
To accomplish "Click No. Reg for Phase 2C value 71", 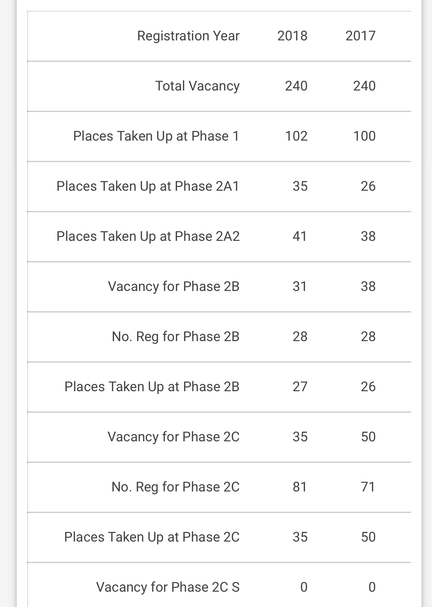I will [x=368, y=487].
